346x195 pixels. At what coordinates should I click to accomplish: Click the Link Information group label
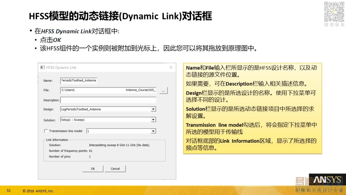point(57,140)
